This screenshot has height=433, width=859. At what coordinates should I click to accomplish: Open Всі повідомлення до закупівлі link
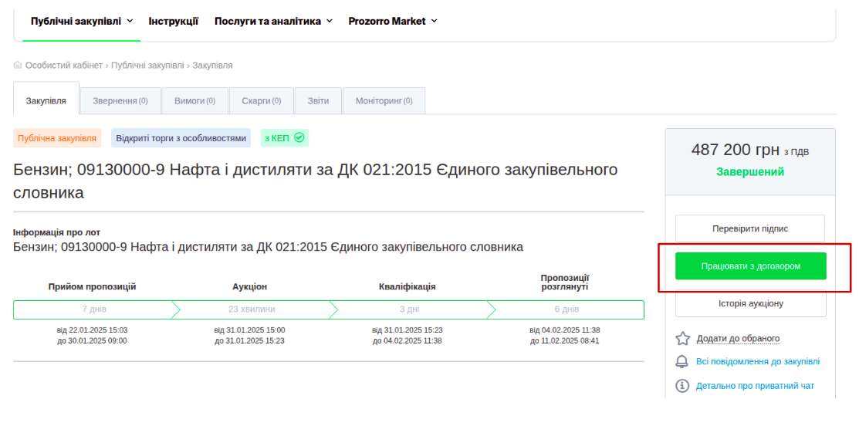point(757,362)
